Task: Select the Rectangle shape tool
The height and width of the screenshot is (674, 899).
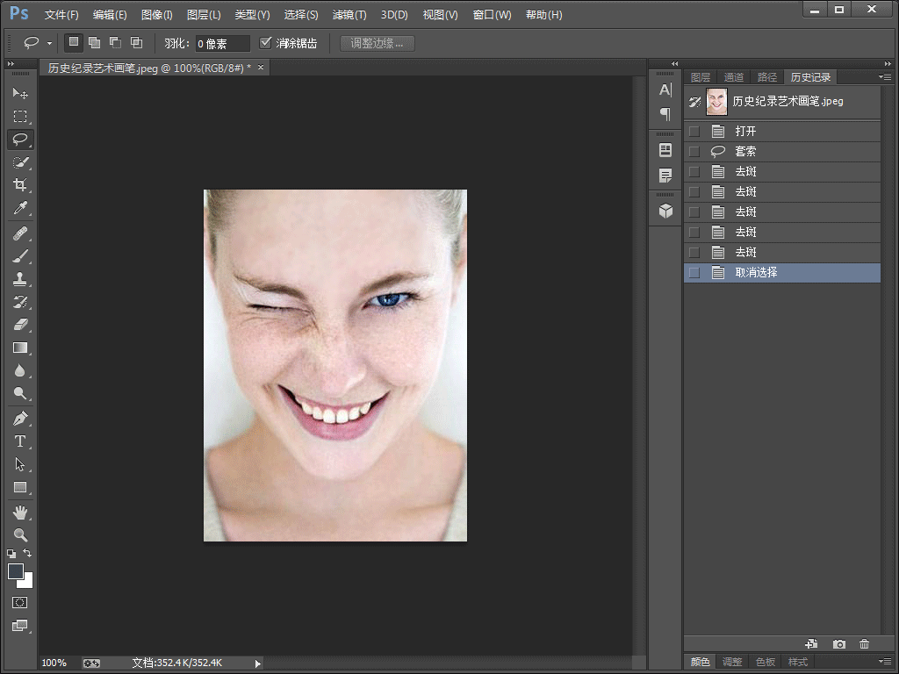Action: pyautogui.click(x=20, y=487)
